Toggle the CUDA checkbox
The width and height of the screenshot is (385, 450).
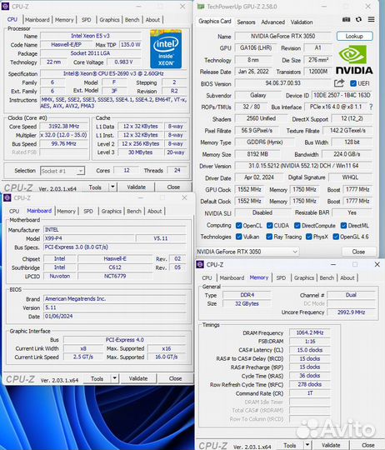click(x=269, y=226)
